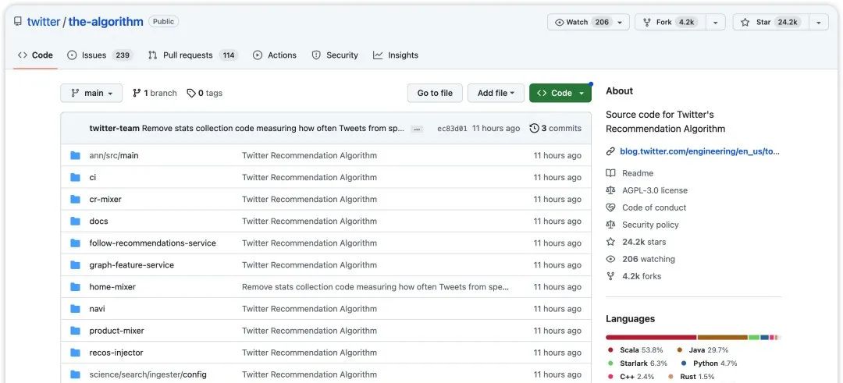Click the fork icon next to 4.2k forks
Image resolution: width=843 pixels, height=383 pixels.
610,276
